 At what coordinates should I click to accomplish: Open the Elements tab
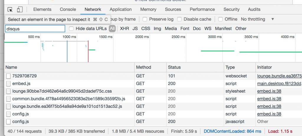42,9
